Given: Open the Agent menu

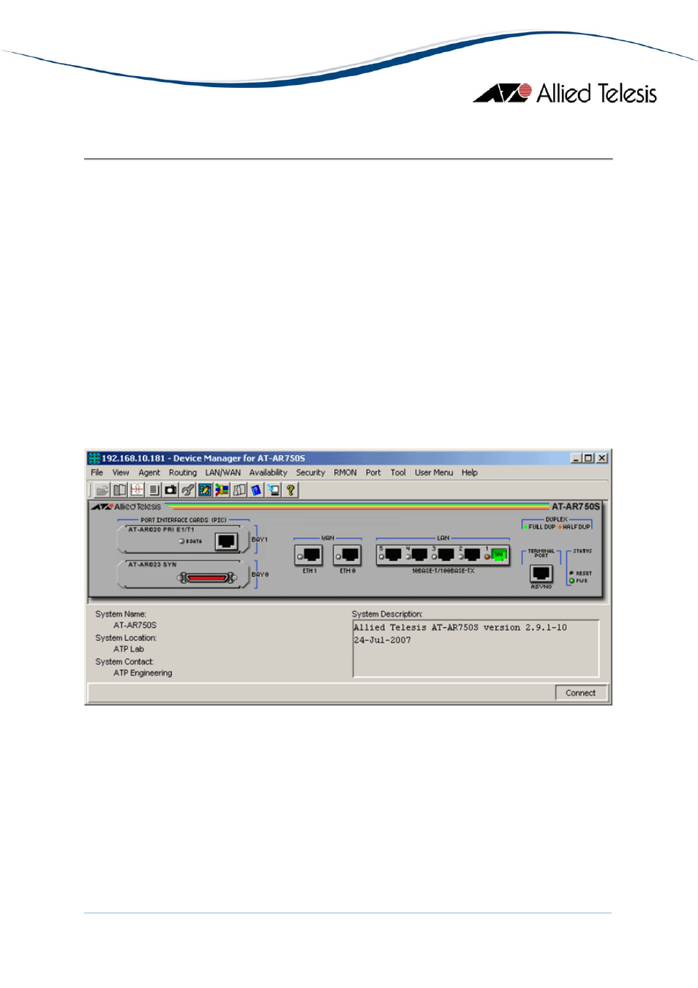Looking at the screenshot, I should click(149, 473).
